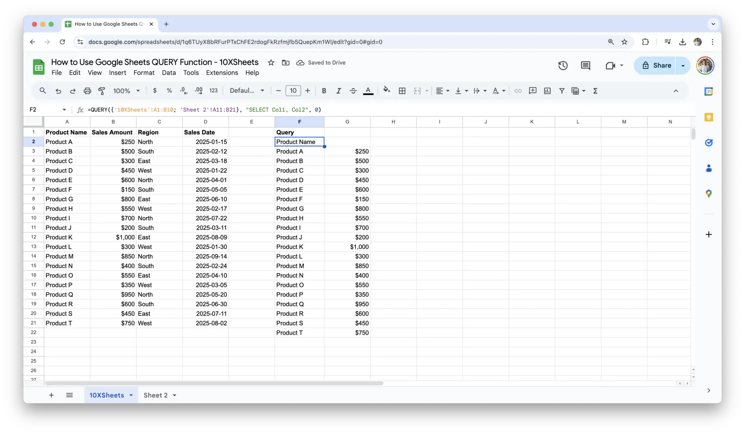Bookmark this tab with Chrome star
Image resolution: width=745 pixels, height=434 pixels.
[624, 42]
